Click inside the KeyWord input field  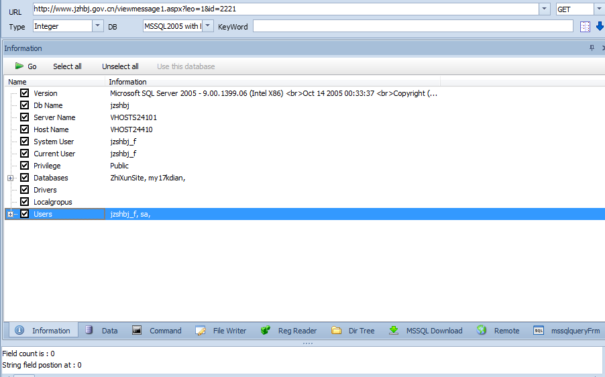(413, 26)
